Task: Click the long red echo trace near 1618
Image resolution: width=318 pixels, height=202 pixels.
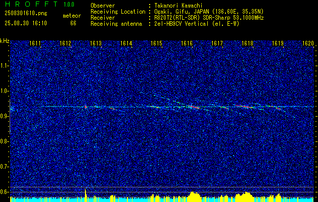Action: [243, 106]
